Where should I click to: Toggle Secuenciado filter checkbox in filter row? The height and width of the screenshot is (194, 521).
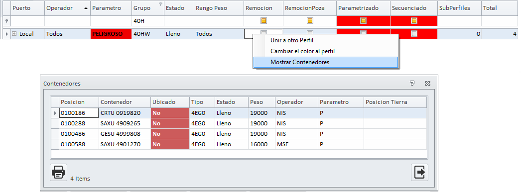[x=414, y=21]
